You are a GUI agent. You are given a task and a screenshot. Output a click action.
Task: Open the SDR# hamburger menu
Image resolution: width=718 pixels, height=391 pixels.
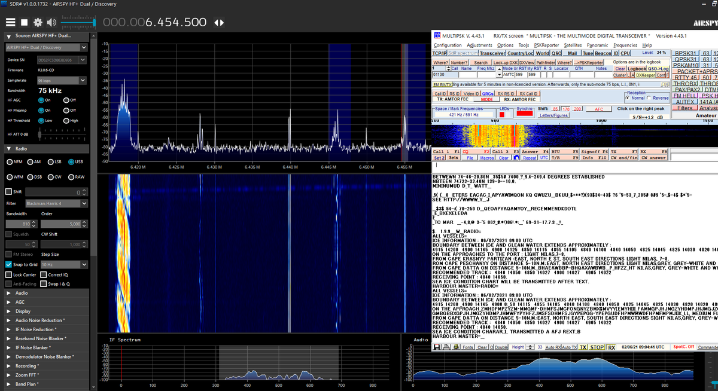coord(10,22)
